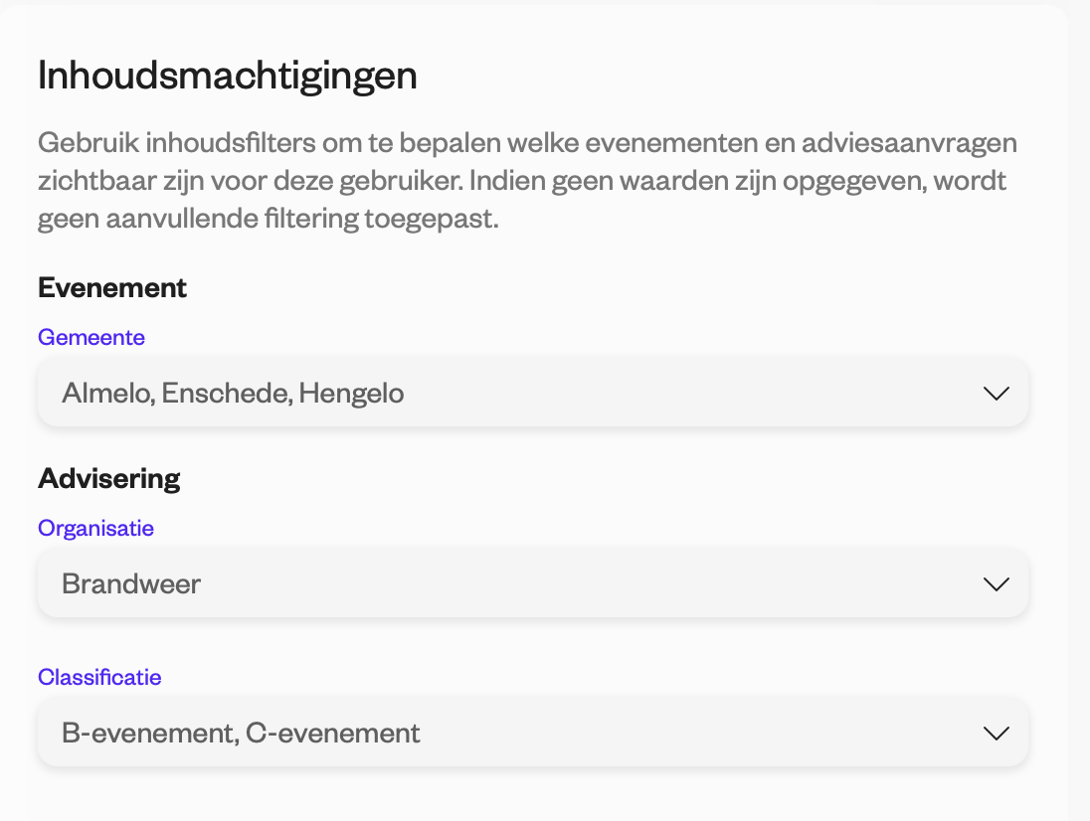Open the Gemeente selection dropdown
Viewport: 1090px width, 821px height.
[532, 393]
